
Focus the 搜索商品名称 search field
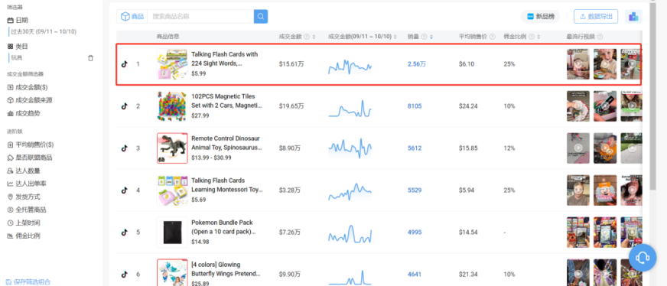(x=200, y=17)
